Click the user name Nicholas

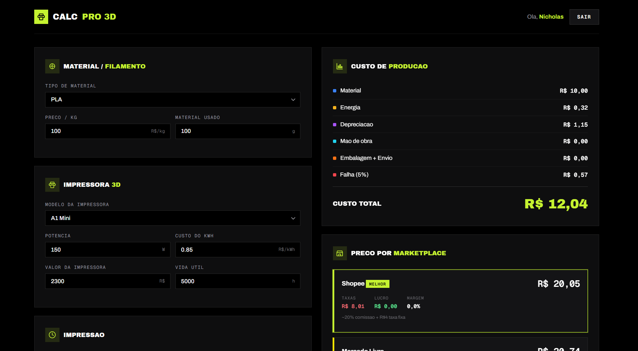pyautogui.click(x=551, y=17)
